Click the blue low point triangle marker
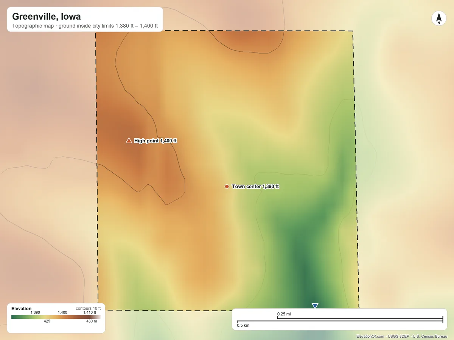The width and height of the screenshot is (454, 340). point(315,306)
